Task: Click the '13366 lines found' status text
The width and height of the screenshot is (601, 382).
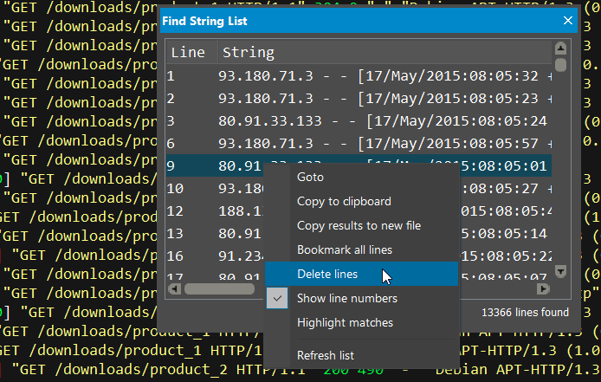Action: click(x=525, y=312)
